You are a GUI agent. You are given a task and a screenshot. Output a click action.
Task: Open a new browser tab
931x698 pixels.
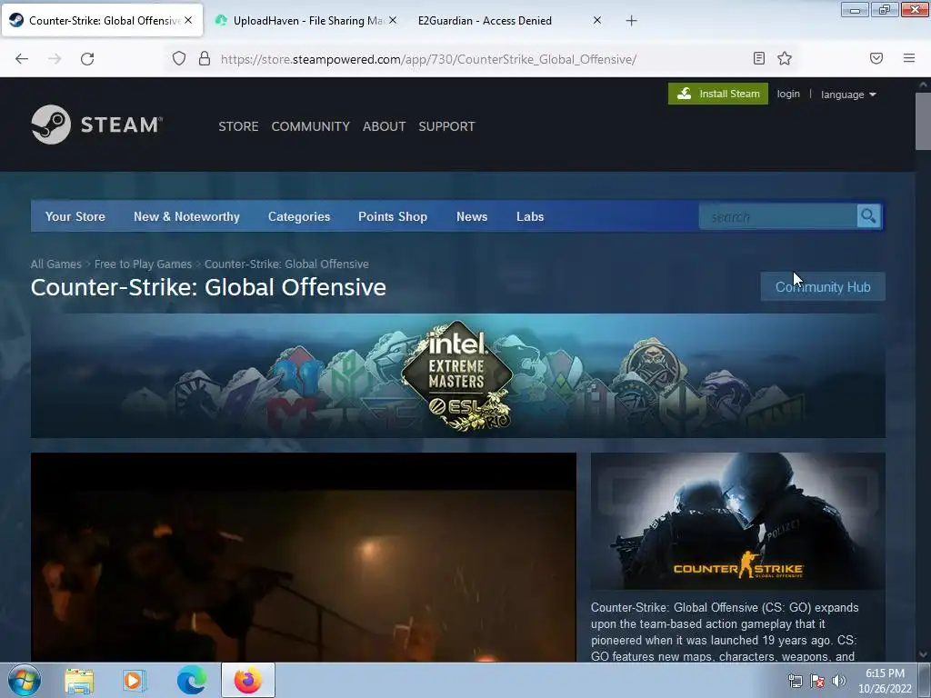(x=631, y=21)
